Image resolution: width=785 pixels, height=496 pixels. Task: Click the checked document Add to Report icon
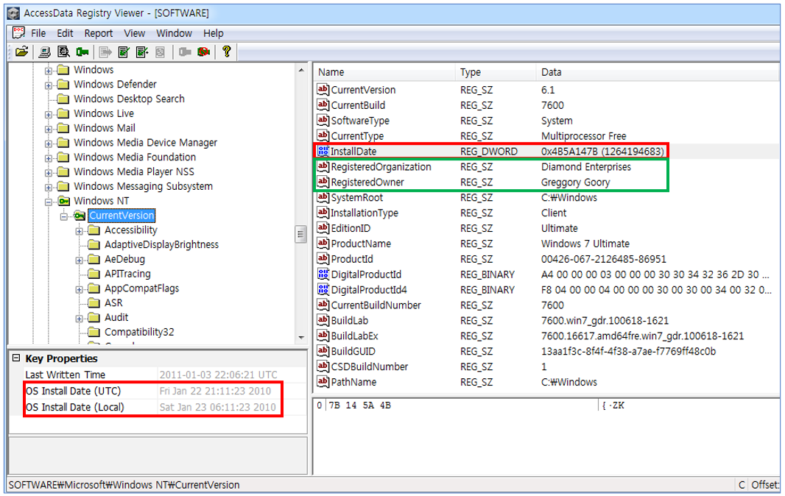(x=124, y=52)
